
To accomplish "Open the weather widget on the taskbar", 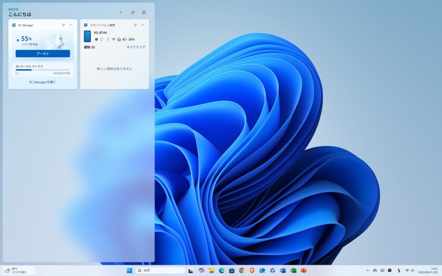I will pyautogui.click(x=19, y=271).
